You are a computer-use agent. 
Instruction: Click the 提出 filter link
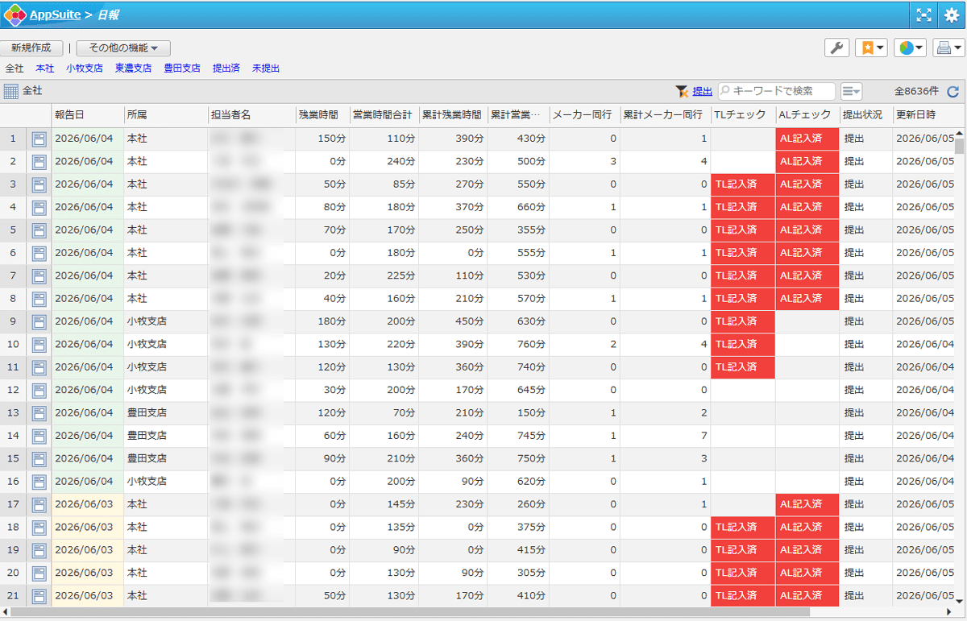point(703,92)
